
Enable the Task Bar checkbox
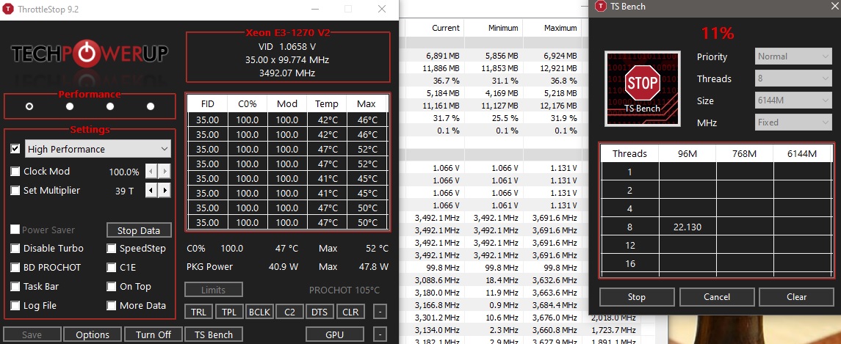coord(15,287)
